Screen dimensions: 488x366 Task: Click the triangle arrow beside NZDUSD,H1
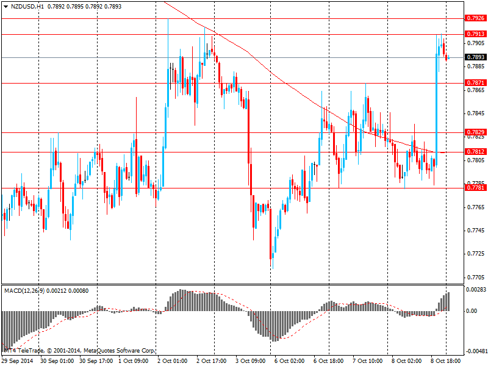(x=5, y=7)
